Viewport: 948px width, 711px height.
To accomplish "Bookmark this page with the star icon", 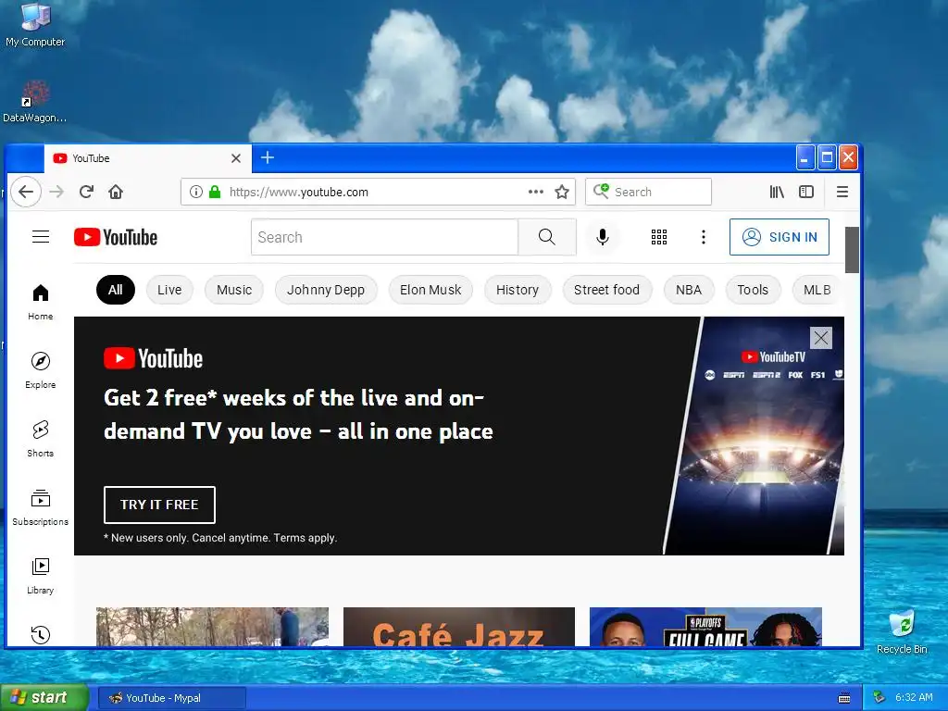I will (562, 192).
